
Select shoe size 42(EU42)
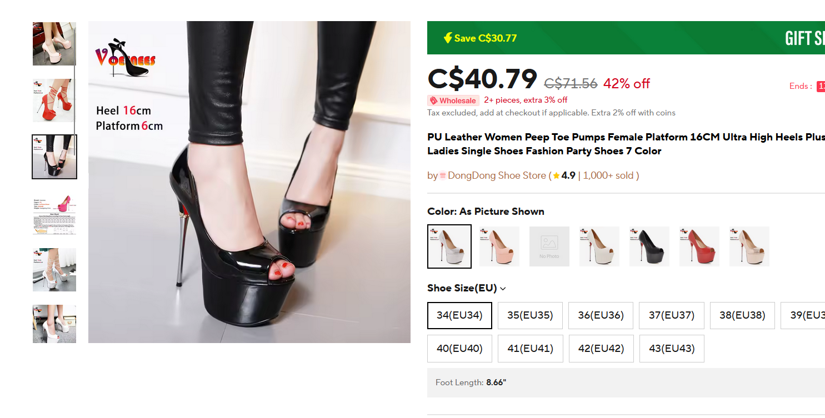pos(601,349)
